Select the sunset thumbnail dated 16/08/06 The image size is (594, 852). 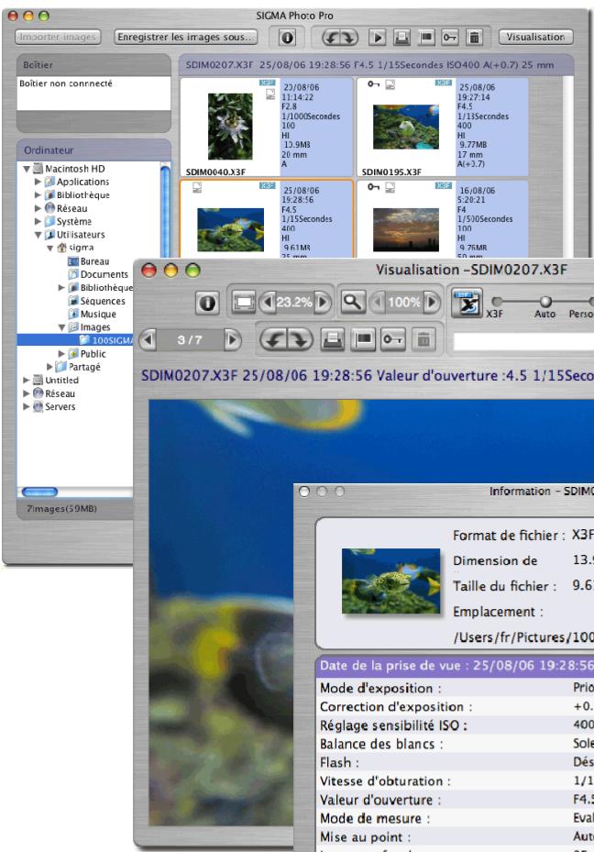(405, 230)
